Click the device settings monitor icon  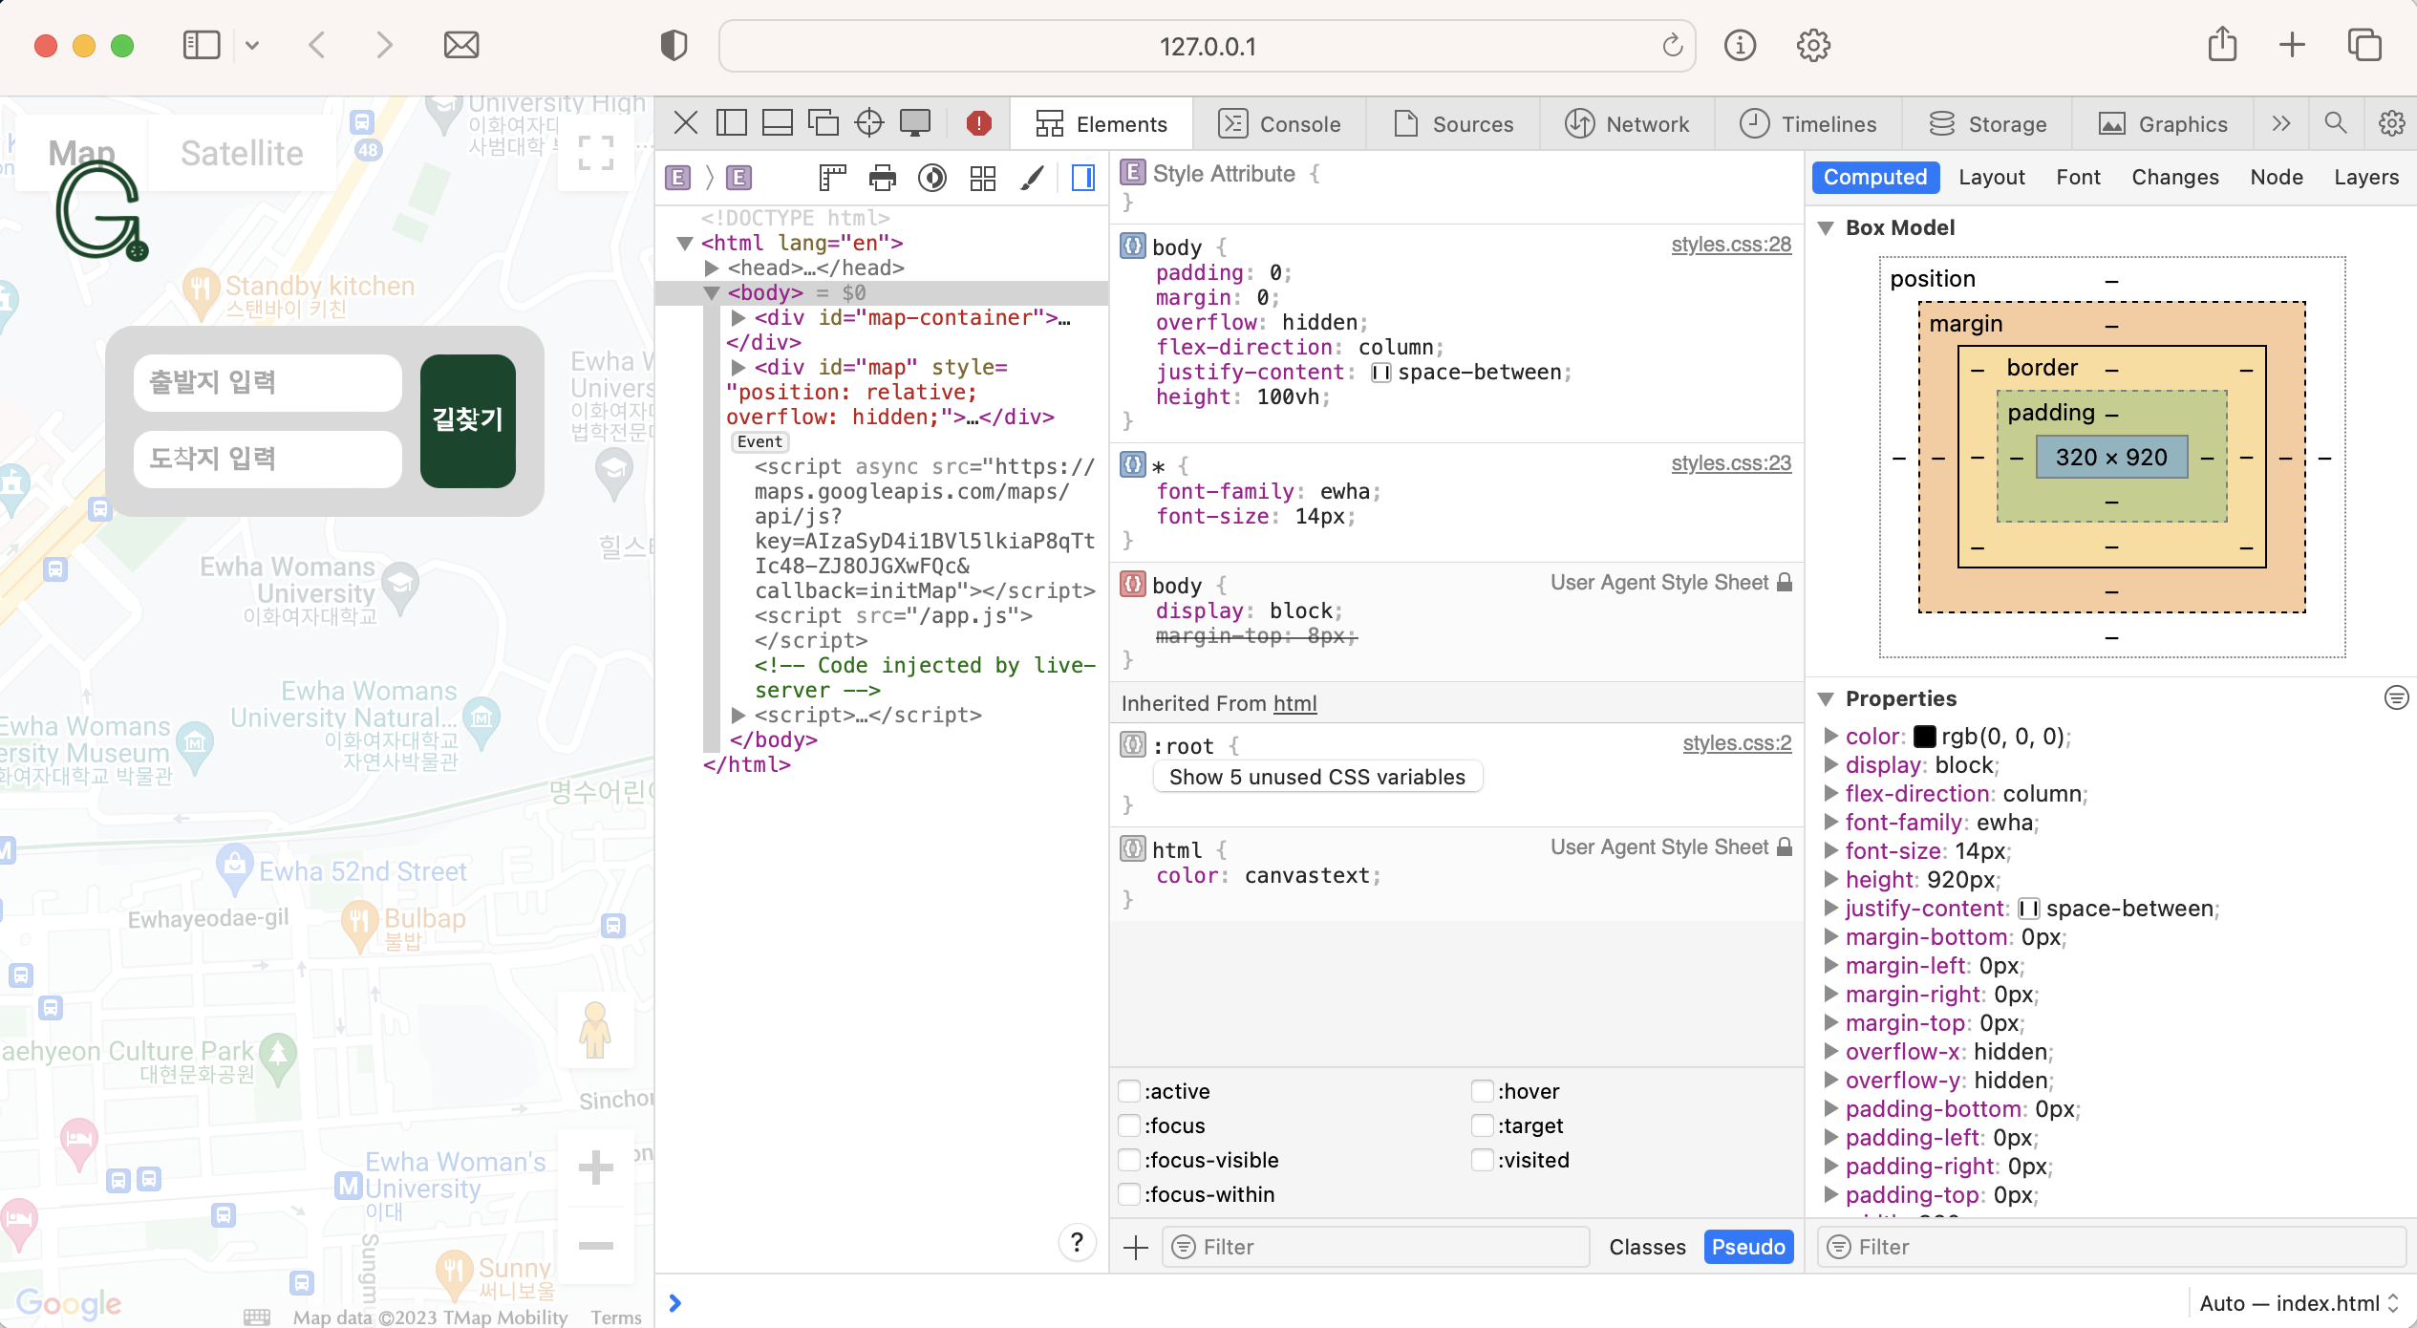[x=914, y=123]
